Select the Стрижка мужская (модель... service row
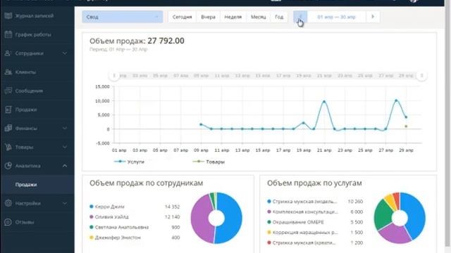This screenshot has width=451, height=253. click(315, 202)
